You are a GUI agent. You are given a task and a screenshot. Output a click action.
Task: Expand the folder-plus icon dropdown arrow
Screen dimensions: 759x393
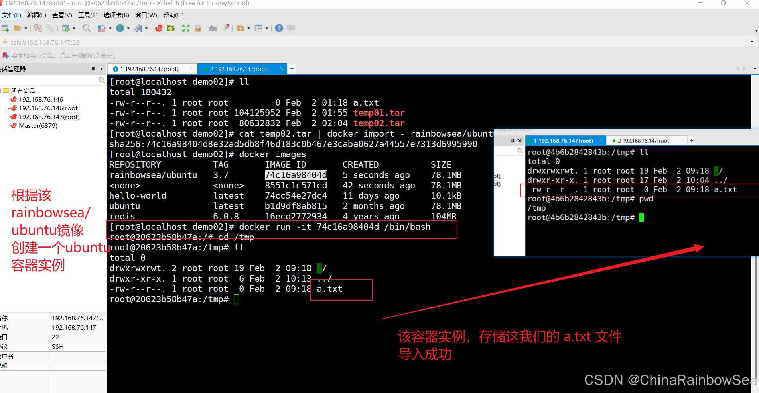pos(248,28)
